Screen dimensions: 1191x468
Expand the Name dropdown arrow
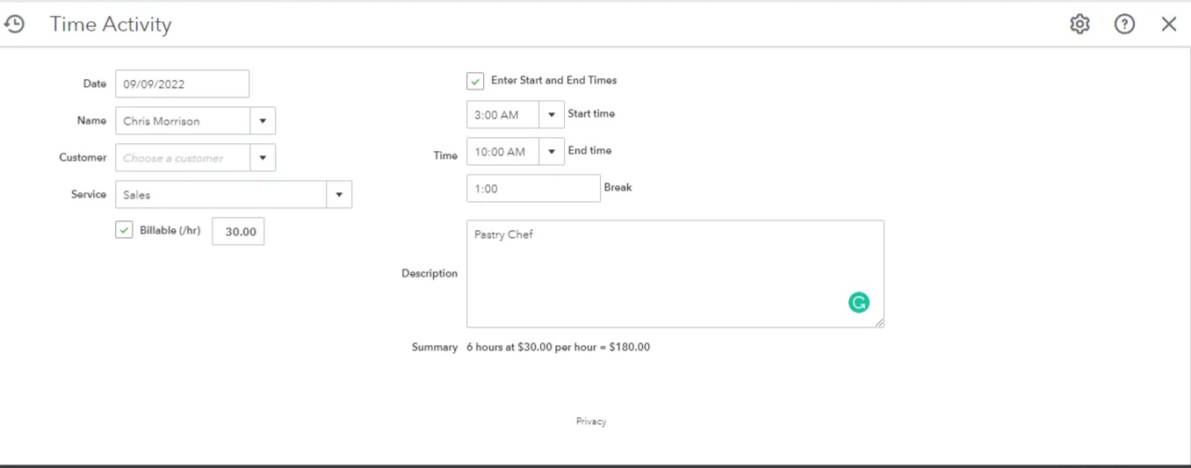click(x=263, y=121)
